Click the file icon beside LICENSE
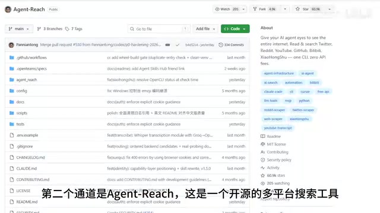The image size is (380, 213). (x=12, y=191)
